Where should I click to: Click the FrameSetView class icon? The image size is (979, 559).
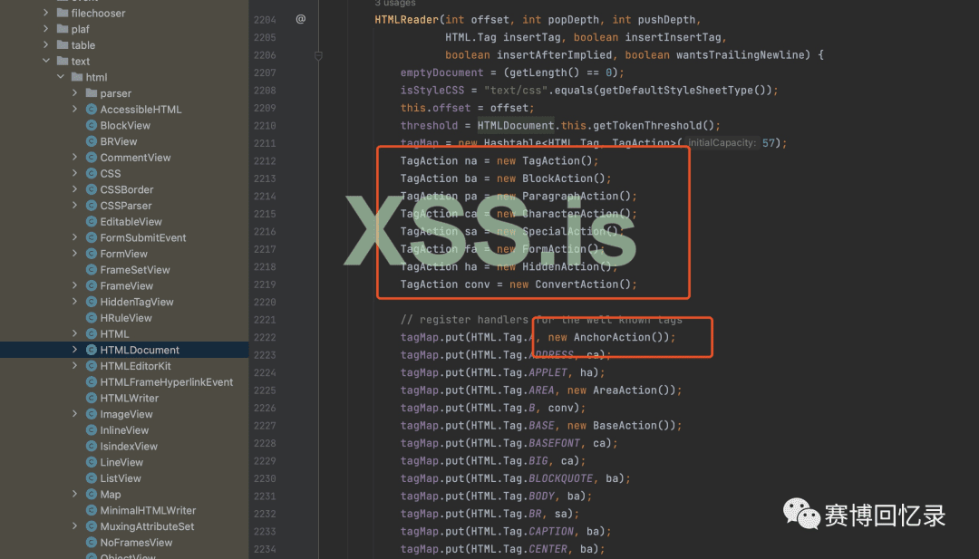coord(92,270)
